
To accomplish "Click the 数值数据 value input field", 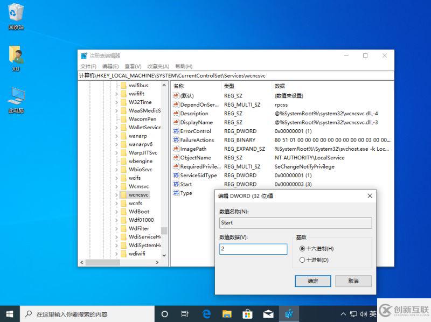I will (253, 249).
